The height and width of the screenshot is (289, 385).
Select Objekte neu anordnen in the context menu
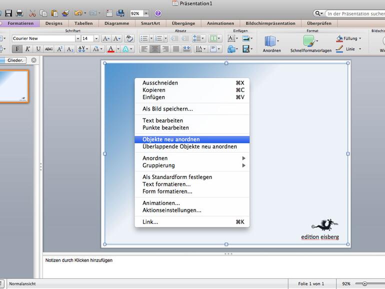(x=192, y=139)
